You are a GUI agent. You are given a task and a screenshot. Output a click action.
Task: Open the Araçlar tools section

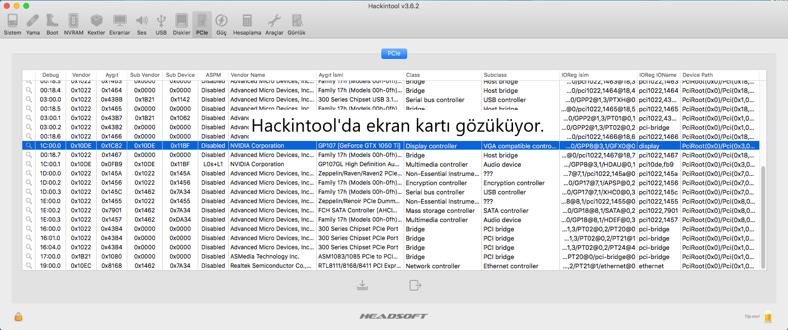coord(274,24)
